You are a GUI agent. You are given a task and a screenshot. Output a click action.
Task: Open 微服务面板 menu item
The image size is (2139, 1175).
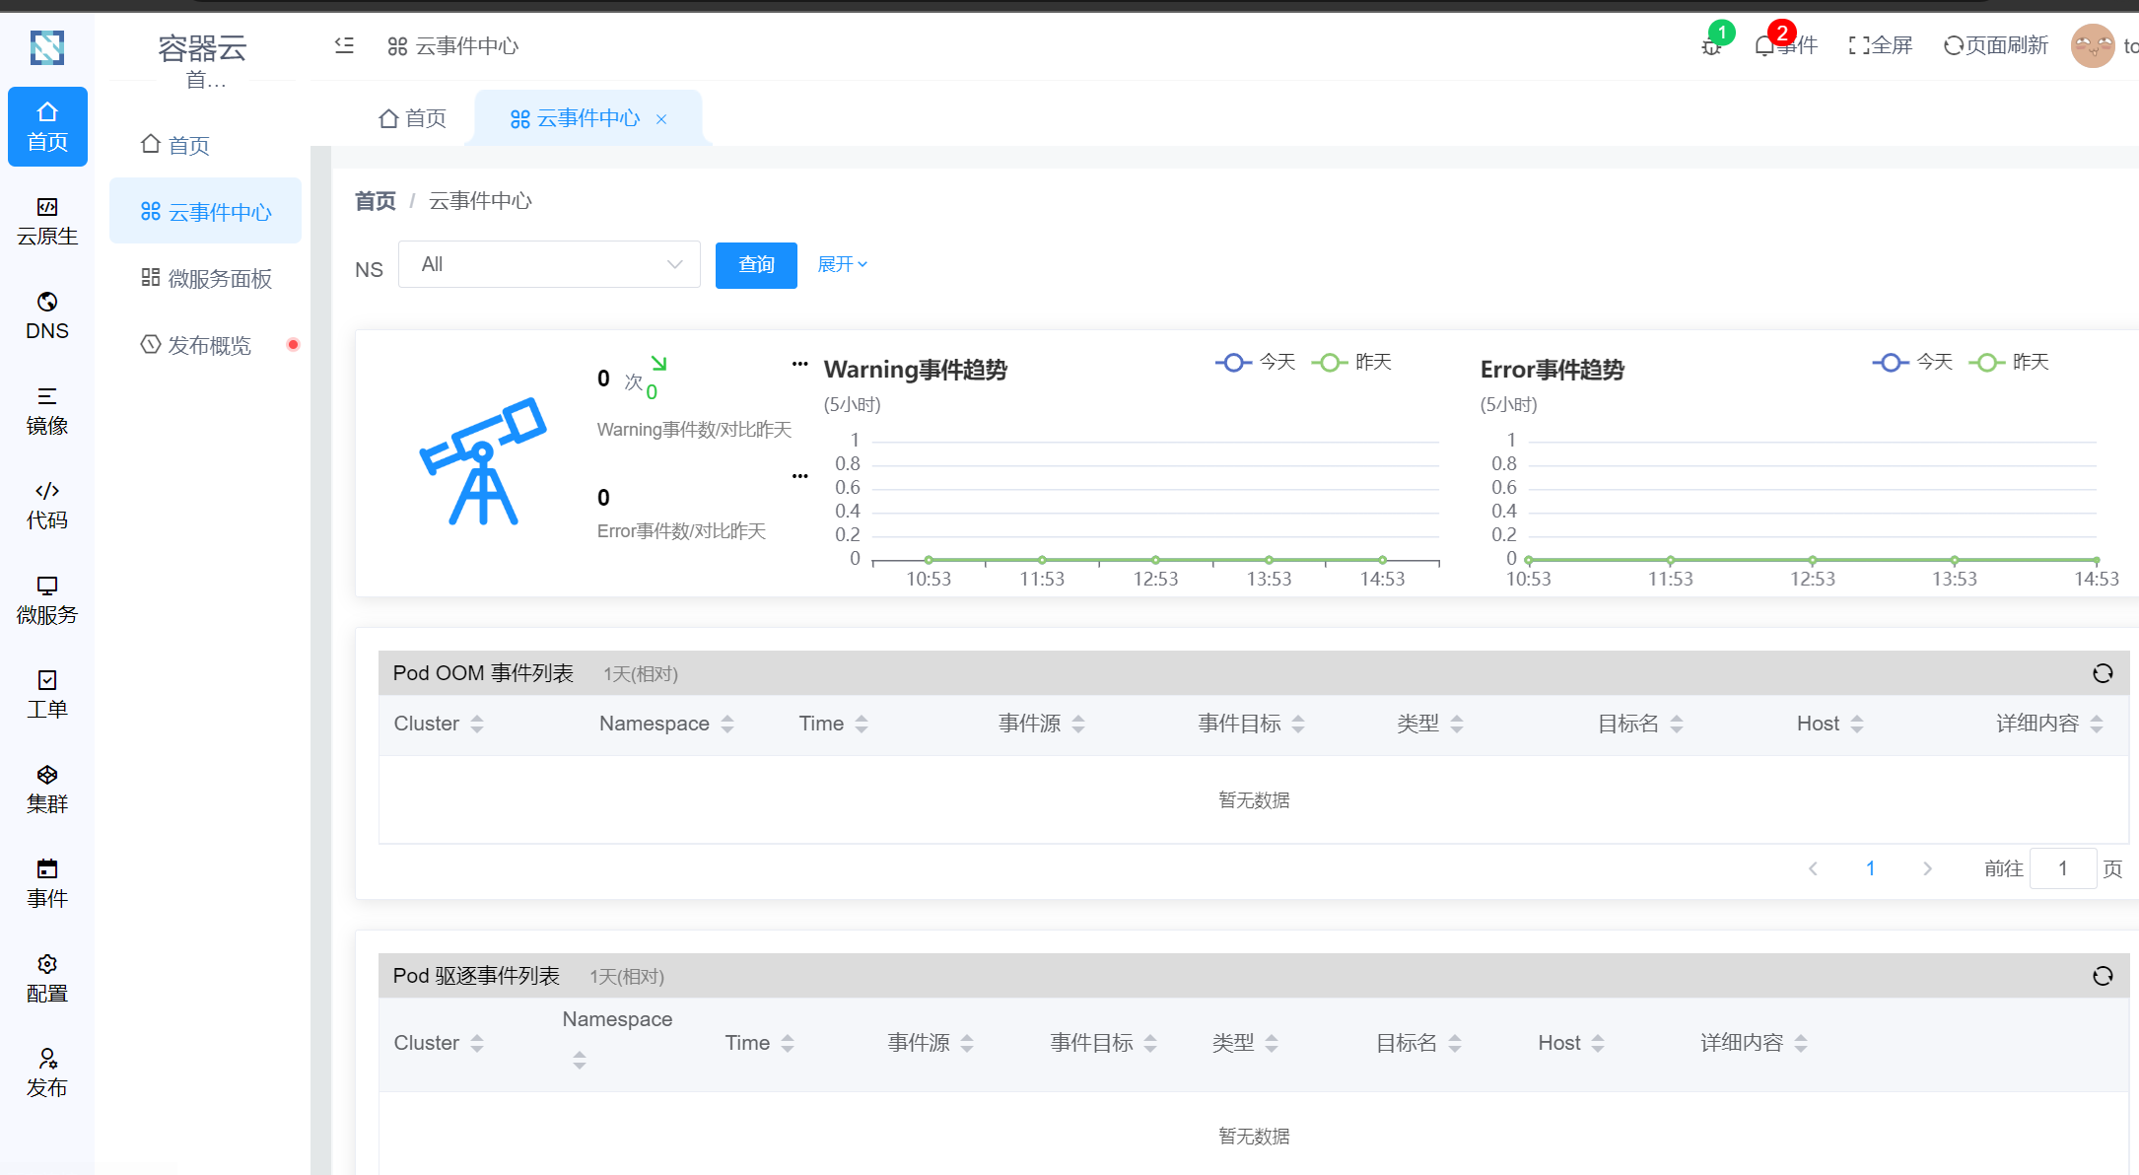point(205,278)
